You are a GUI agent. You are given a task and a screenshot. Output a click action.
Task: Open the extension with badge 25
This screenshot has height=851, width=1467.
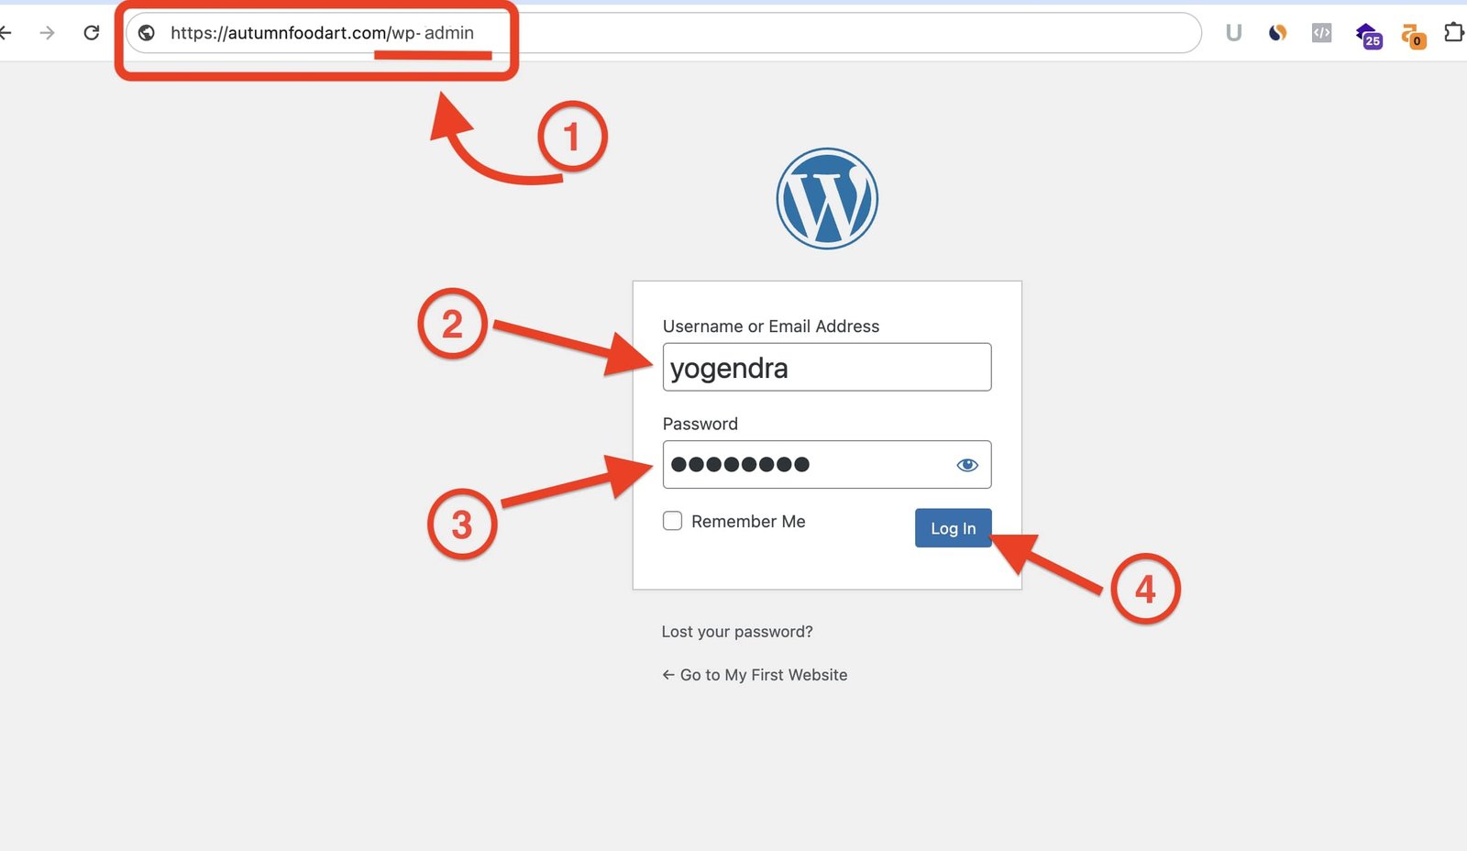click(x=1368, y=35)
